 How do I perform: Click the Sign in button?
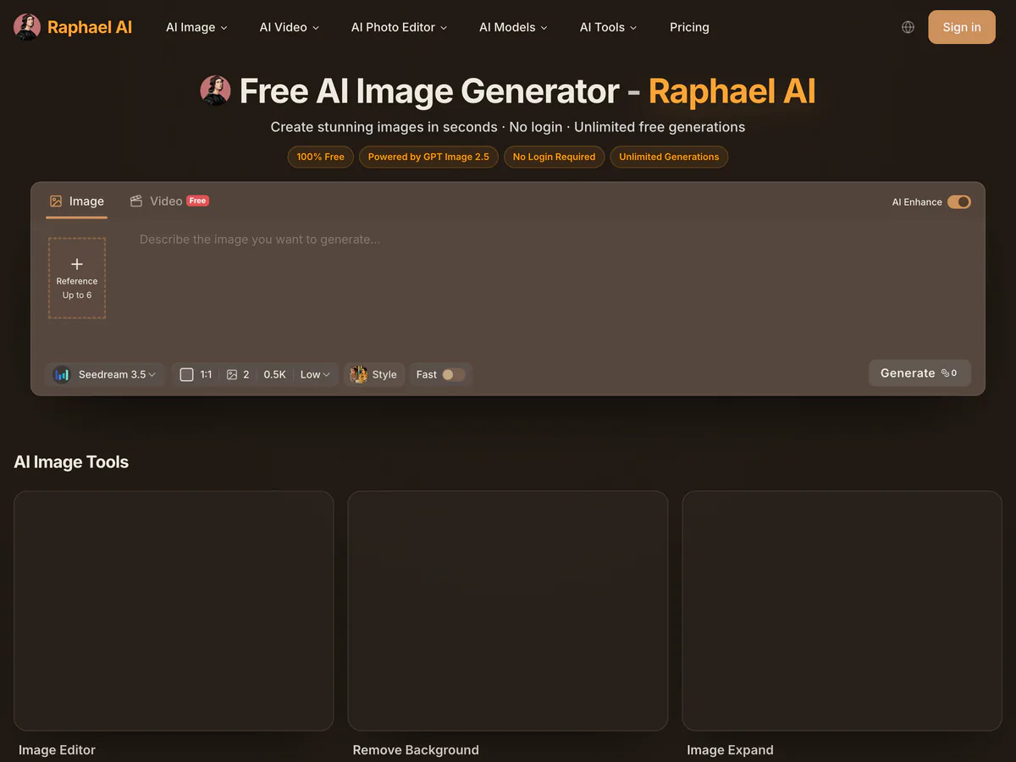[962, 27]
